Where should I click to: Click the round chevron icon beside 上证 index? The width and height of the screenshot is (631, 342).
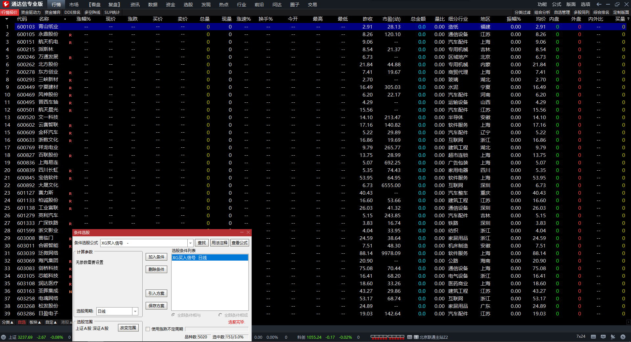[x=3, y=337]
